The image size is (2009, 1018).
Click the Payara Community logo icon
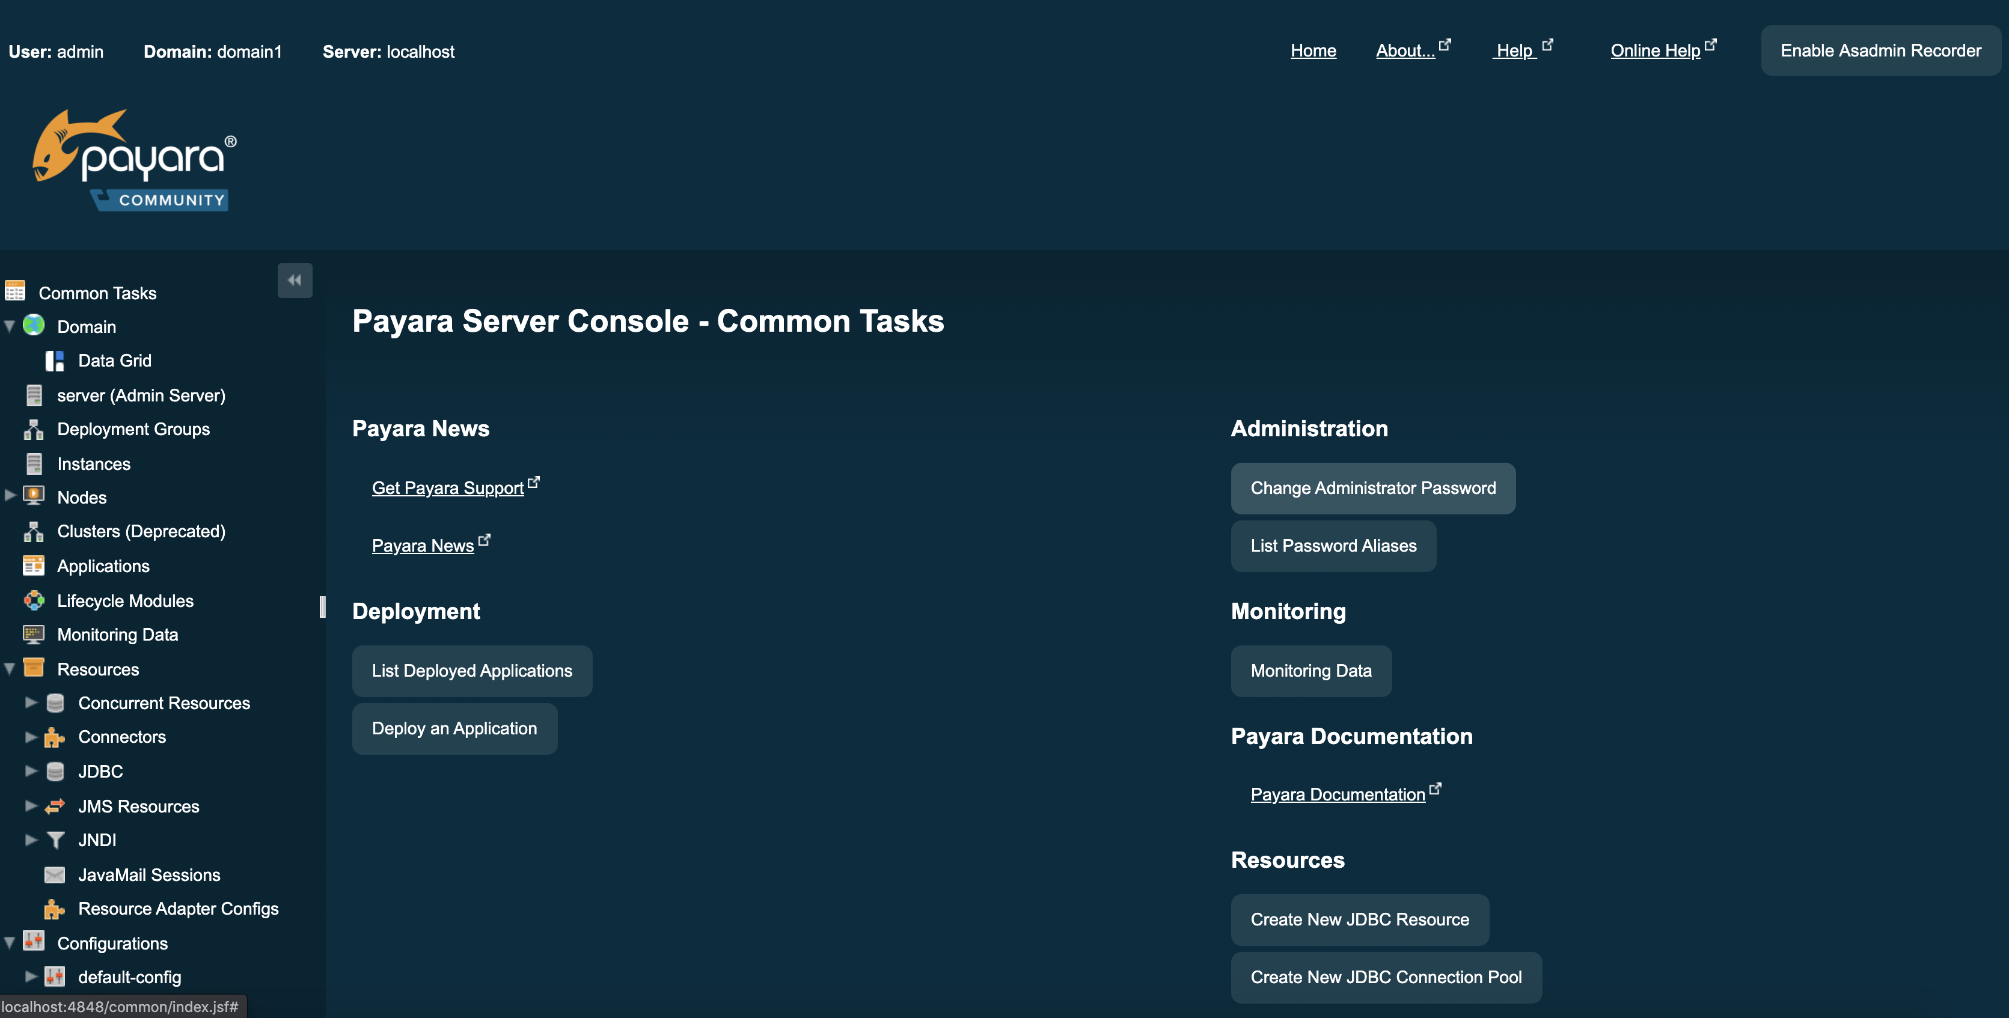[x=134, y=159]
